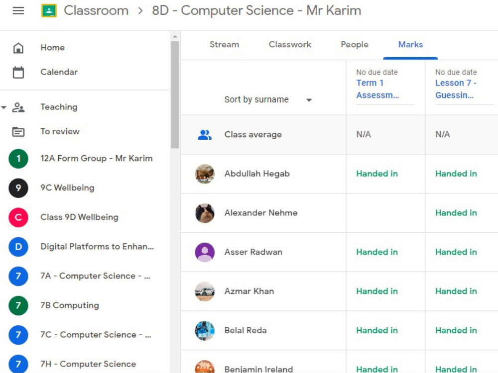Click student name Belal Reda
Viewport: 498px width, 373px height.
(245, 331)
